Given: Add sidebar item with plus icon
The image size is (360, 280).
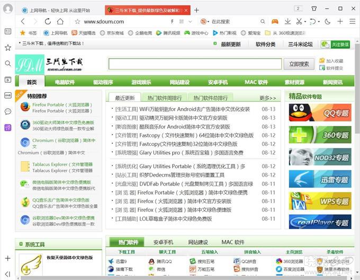Looking at the screenshot, I should coord(7,258).
